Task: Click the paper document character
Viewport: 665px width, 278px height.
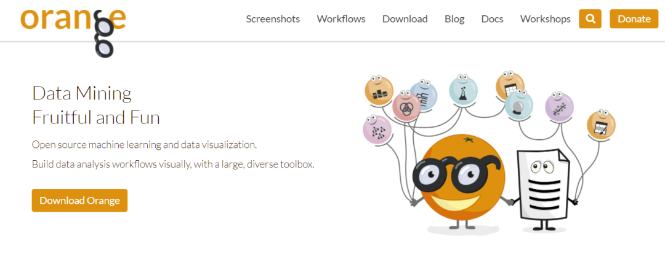Action: click(543, 189)
